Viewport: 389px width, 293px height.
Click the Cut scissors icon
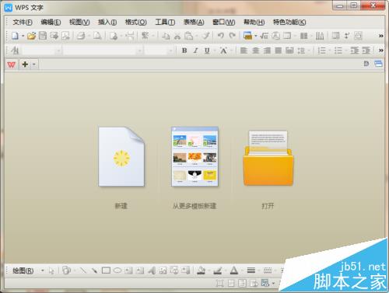click(177, 36)
